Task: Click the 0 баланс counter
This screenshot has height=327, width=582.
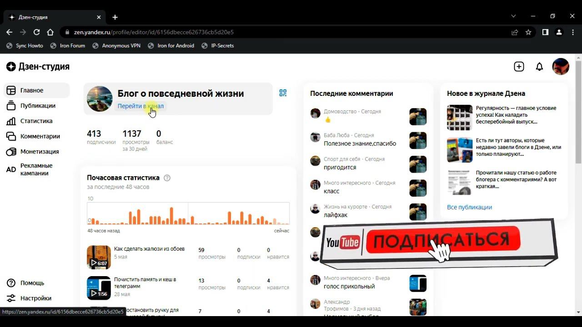Action: 165,137
